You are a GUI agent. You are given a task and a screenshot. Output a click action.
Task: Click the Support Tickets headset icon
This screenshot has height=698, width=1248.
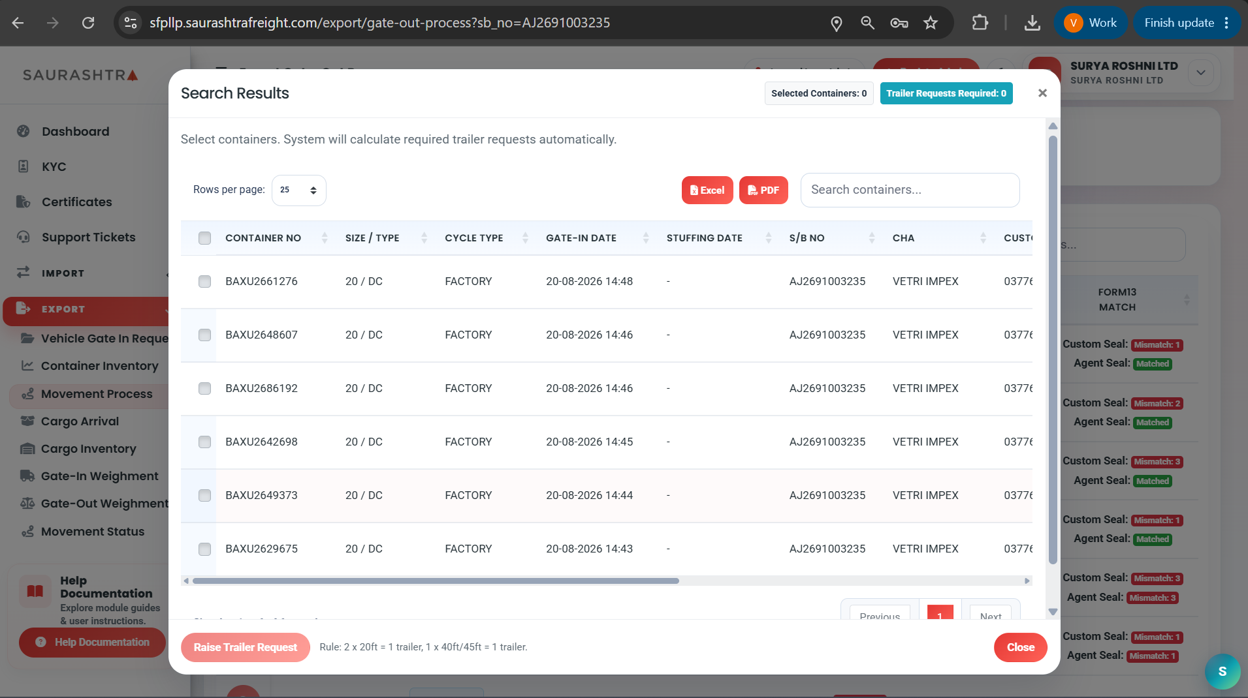(x=24, y=237)
